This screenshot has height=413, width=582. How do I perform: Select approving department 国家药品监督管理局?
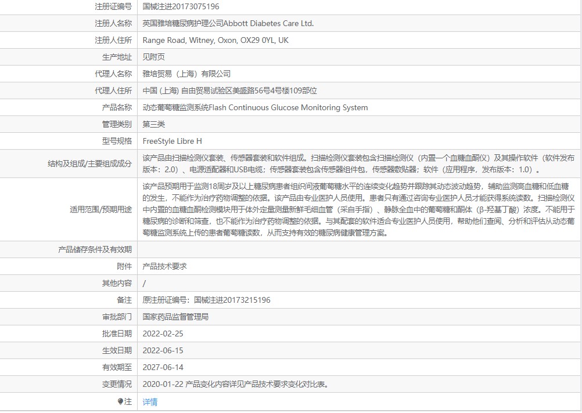click(x=175, y=317)
